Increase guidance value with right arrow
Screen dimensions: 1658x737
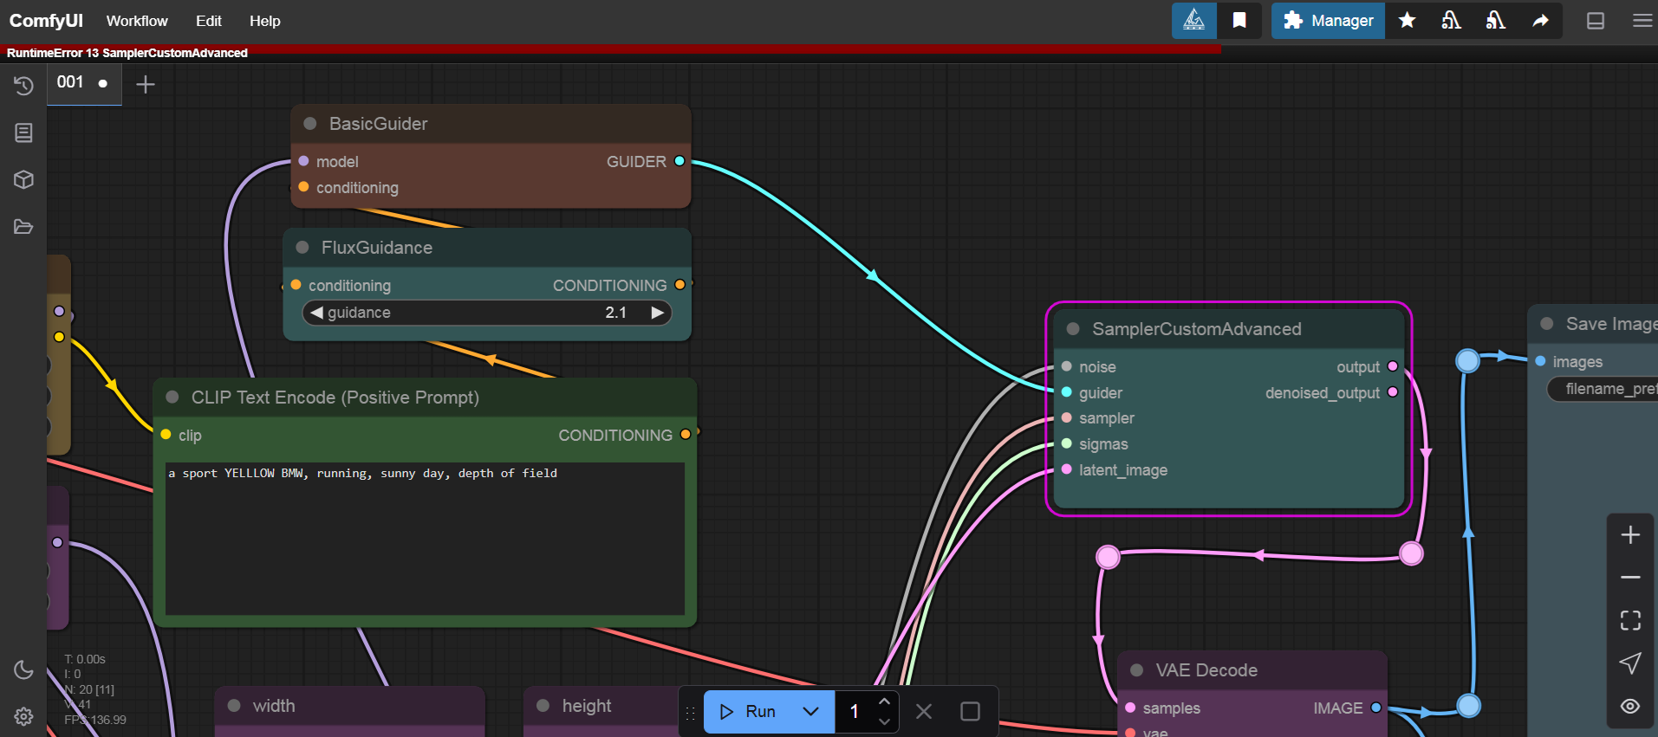click(x=658, y=313)
